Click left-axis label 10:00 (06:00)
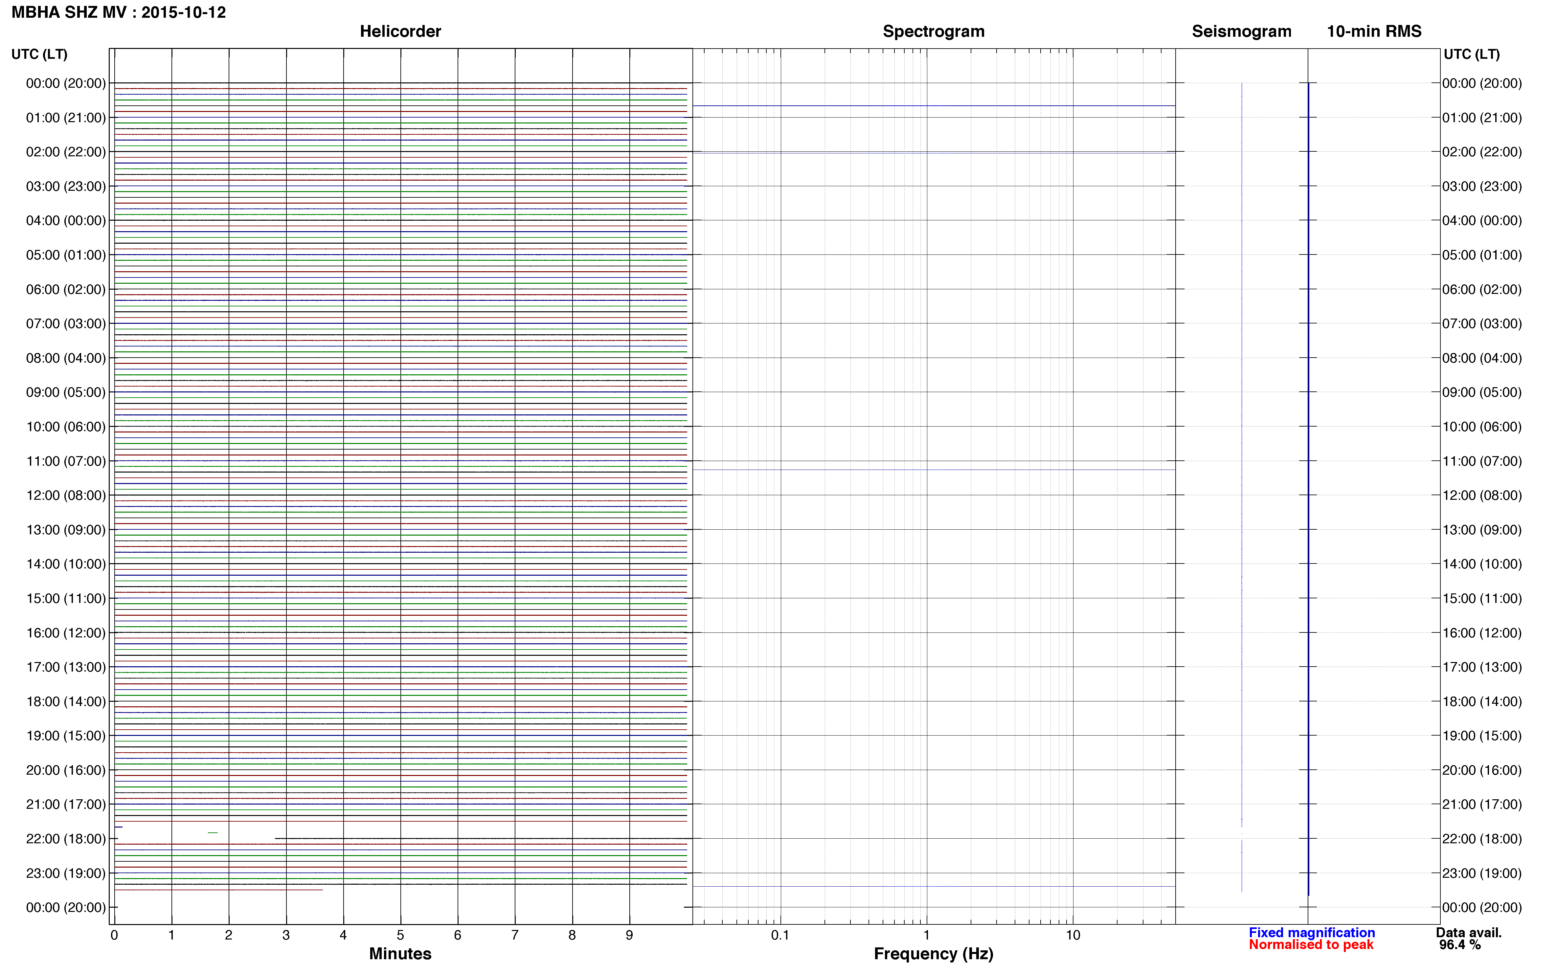 (x=66, y=427)
